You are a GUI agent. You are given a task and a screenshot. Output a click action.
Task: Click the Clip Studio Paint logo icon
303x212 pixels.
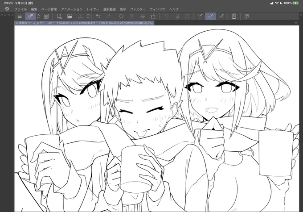click(x=7, y=9)
